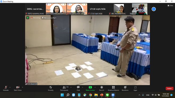
Task: Click Remove Spotlight on the video
Action: [x=49, y=18]
